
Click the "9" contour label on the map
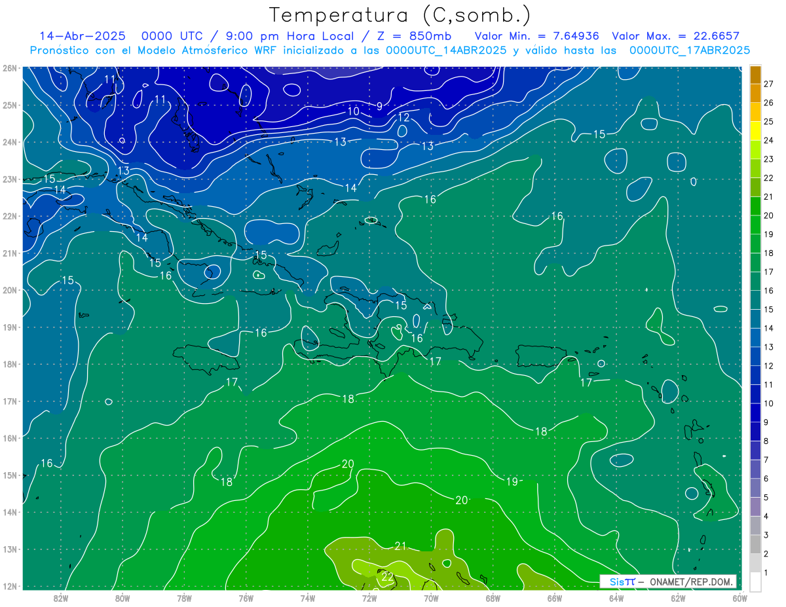379,106
